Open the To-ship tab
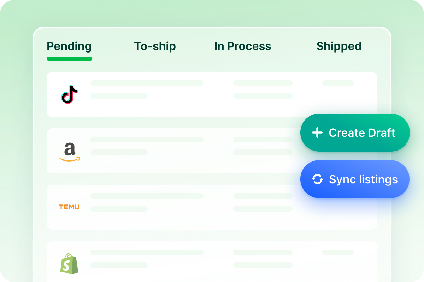The width and height of the screenshot is (424, 282). click(155, 46)
